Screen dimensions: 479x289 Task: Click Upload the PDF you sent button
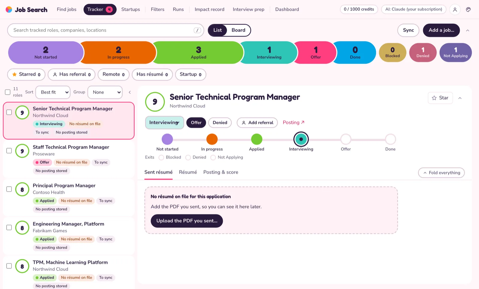(187, 221)
